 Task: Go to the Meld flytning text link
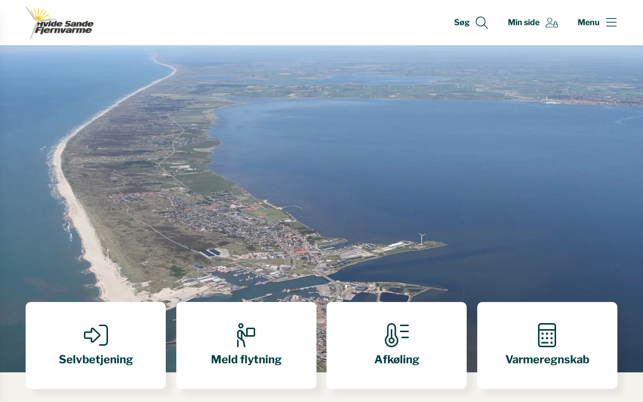246,360
